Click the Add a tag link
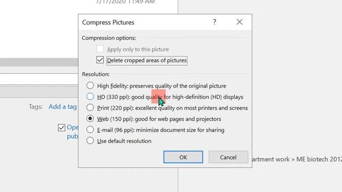342x192 pixels. (63, 107)
